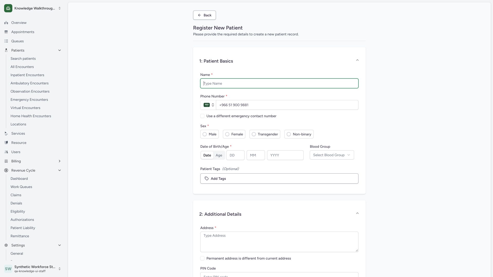Click the Resource sidebar icon
The width and height of the screenshot is (493, 277).
click(x=6, y=143)
